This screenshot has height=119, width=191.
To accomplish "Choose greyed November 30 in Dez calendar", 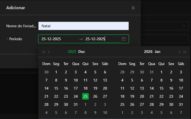I will pyautogui.click(x=46, y=72).
